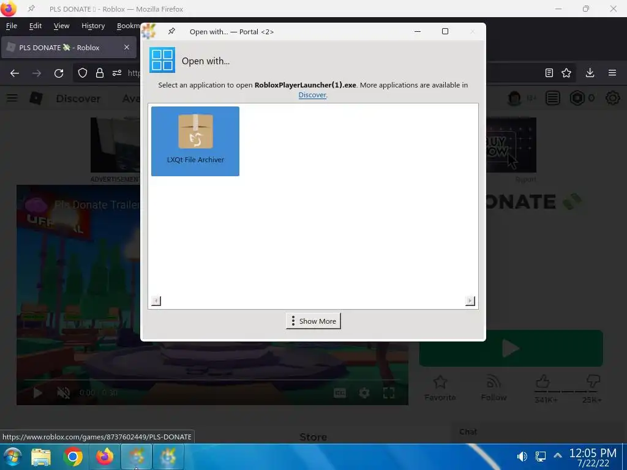Minimize the Open with Portal dialog

418,32
